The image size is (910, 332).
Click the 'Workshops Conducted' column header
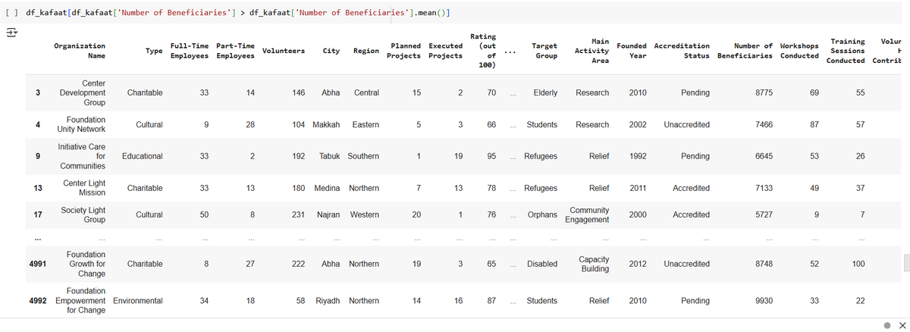pos(799,51)
